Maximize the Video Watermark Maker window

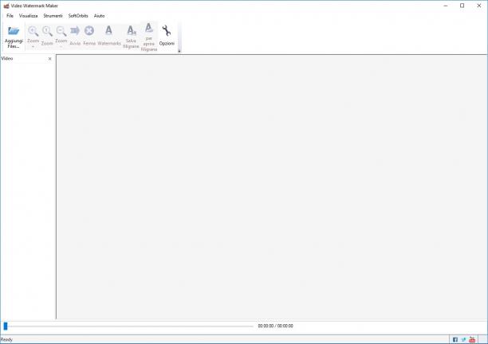point(462,6)
